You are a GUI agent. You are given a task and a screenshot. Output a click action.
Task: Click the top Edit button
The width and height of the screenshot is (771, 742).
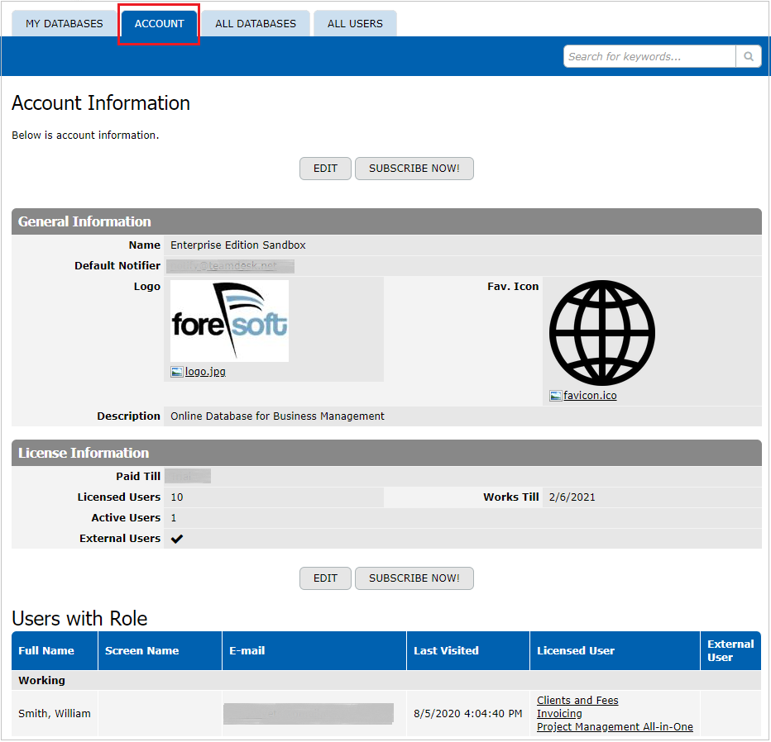tap(325, 169)
